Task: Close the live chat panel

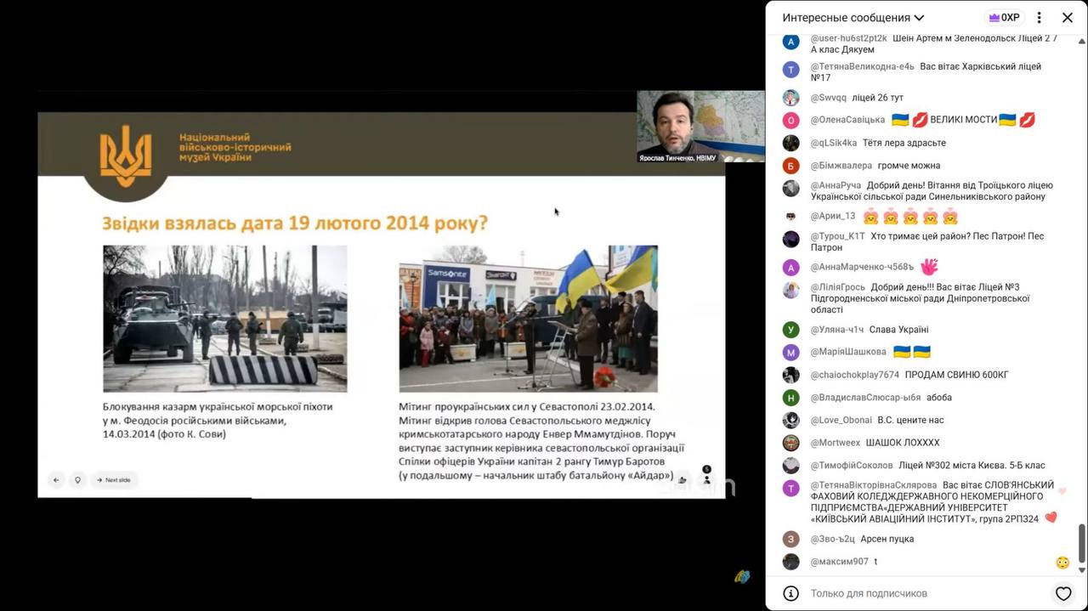Action: [1068, 18]
